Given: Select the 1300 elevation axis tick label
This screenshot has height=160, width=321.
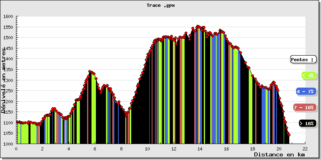Looking at the screenshot, I should (8, 80).
